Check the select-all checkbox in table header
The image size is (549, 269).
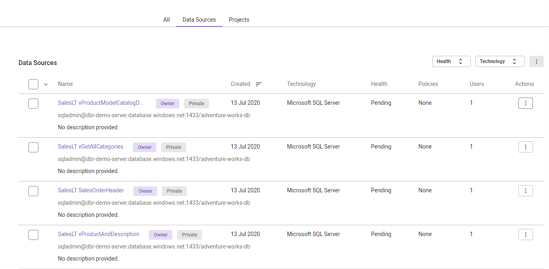click(33, 84)
